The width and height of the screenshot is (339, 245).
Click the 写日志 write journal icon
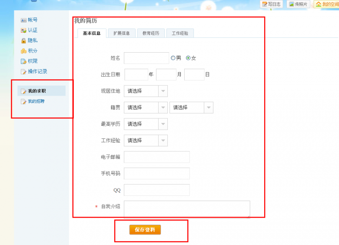pos(265,4)
